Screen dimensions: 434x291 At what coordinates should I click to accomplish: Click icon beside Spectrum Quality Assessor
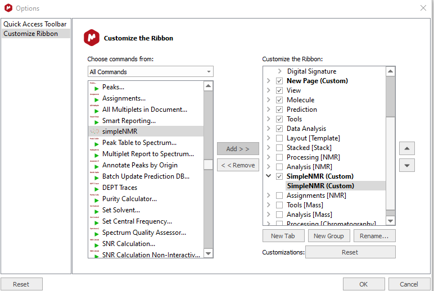pyautogui.click(x=94, y=233)
